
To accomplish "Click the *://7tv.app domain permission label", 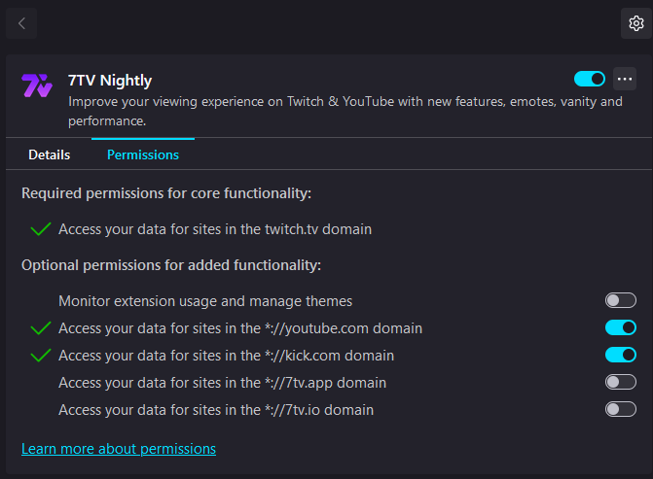I will tap(223, 383).
